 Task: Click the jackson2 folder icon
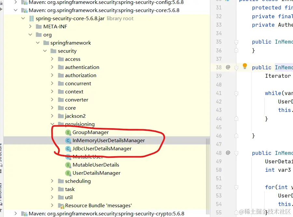61,116
